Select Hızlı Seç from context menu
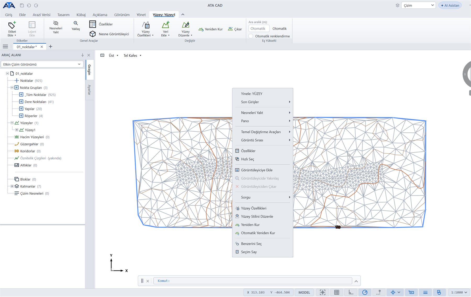This screenshot has width=471, height=297. coord(263,159)
